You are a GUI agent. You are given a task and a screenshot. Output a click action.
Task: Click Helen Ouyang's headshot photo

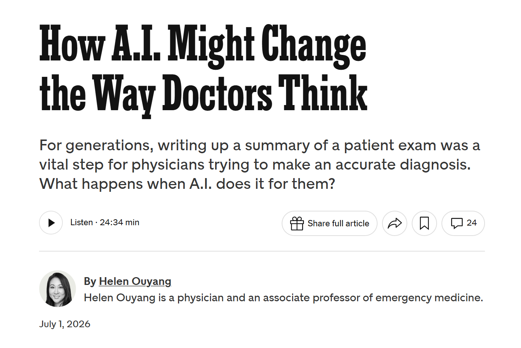tap(58, 289)
